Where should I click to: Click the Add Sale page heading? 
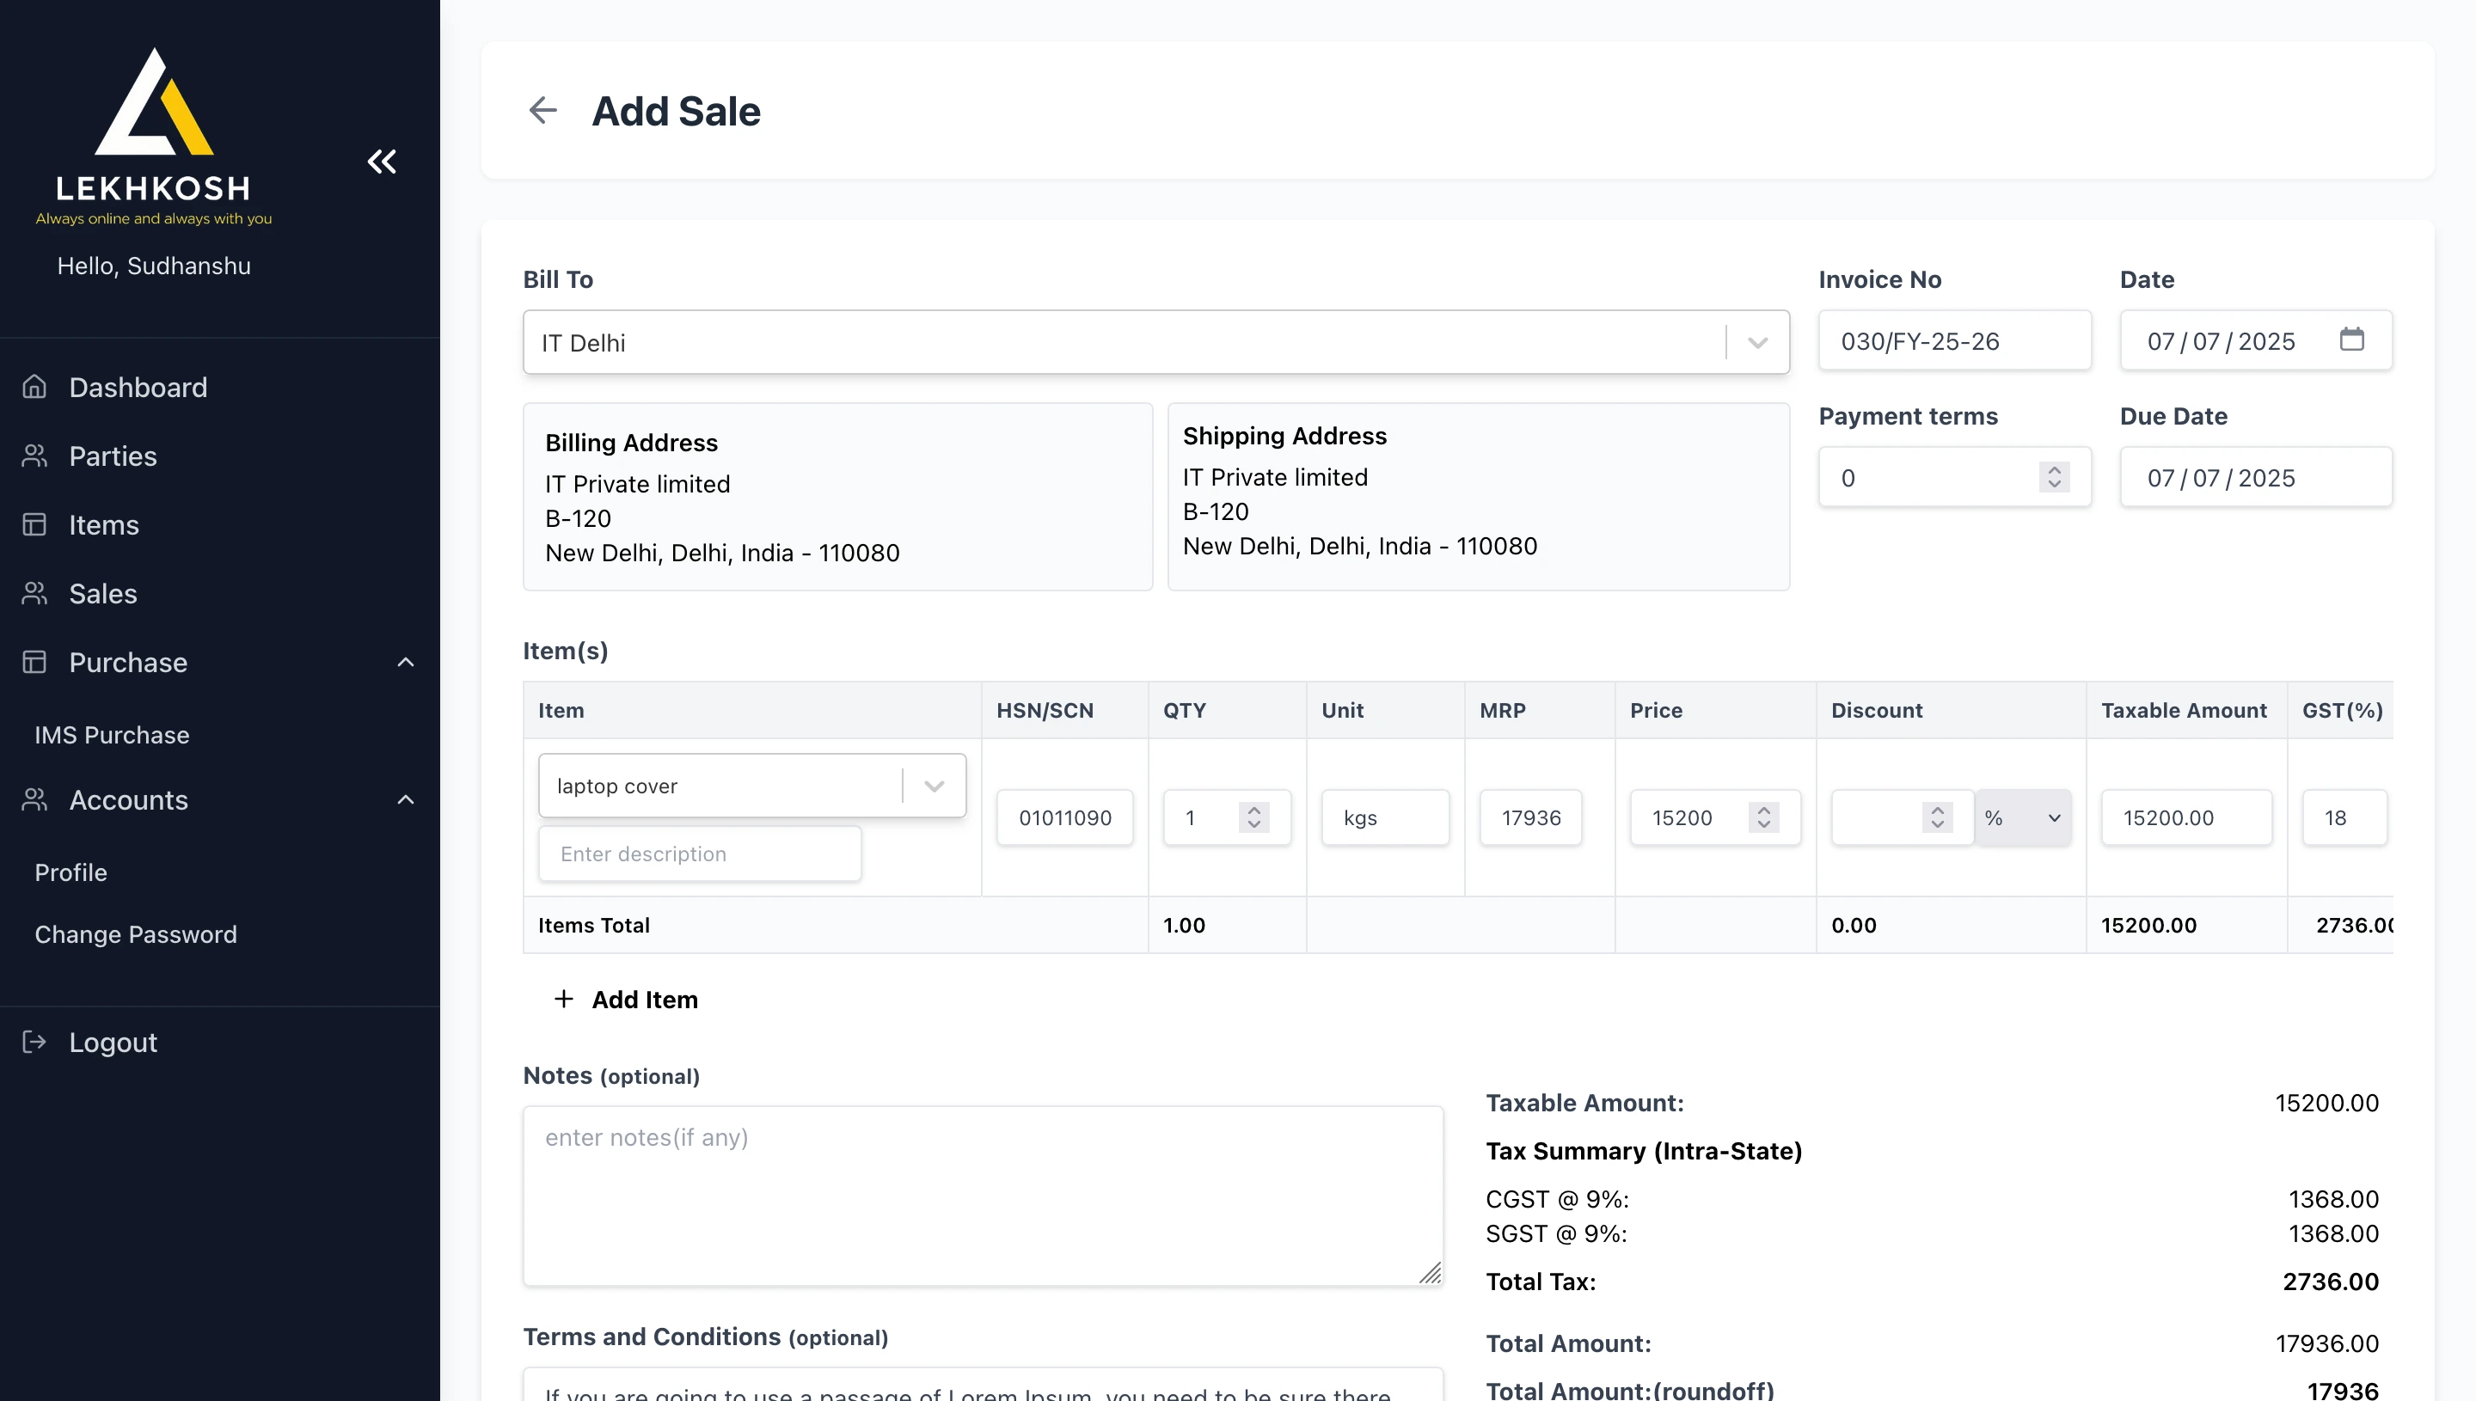coord(676,111)
